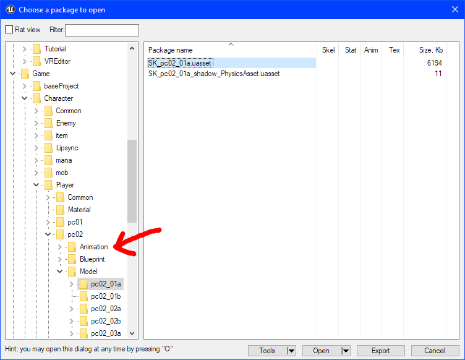Screen dimensions: 465x360
Task: Click the folder tree scrollbar thumb
Action: pos(132,181)
